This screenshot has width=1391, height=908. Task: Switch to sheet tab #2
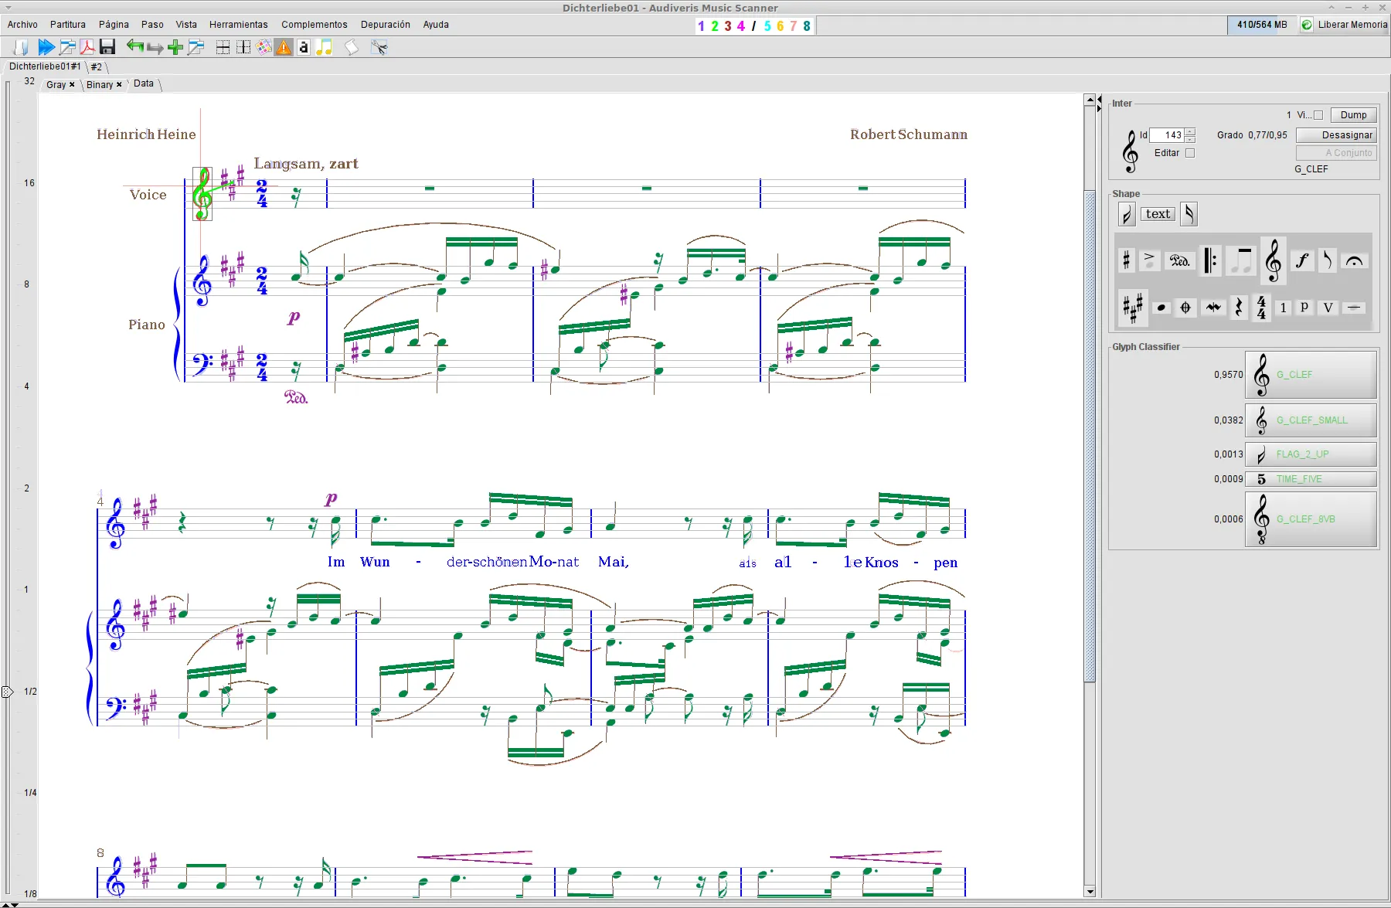pos(96,67)
